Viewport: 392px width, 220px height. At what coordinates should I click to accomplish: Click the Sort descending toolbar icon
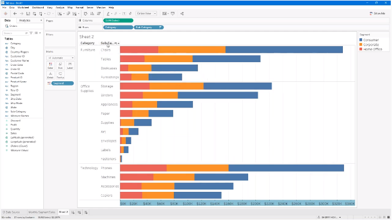(99, 14)
